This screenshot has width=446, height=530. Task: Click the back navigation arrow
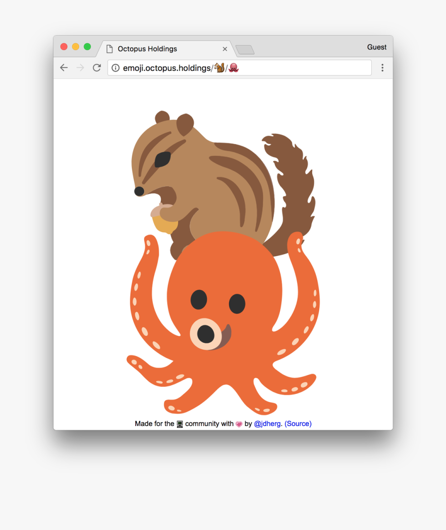tap(64, 67)
